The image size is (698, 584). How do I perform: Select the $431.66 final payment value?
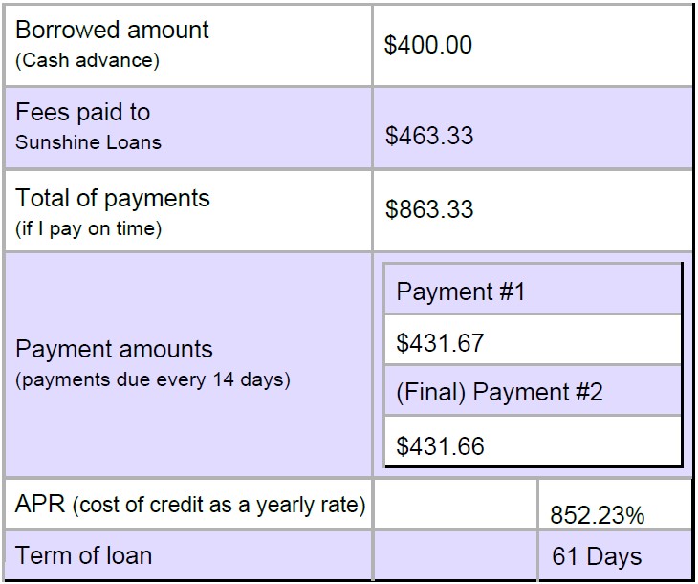coord(440,446)
